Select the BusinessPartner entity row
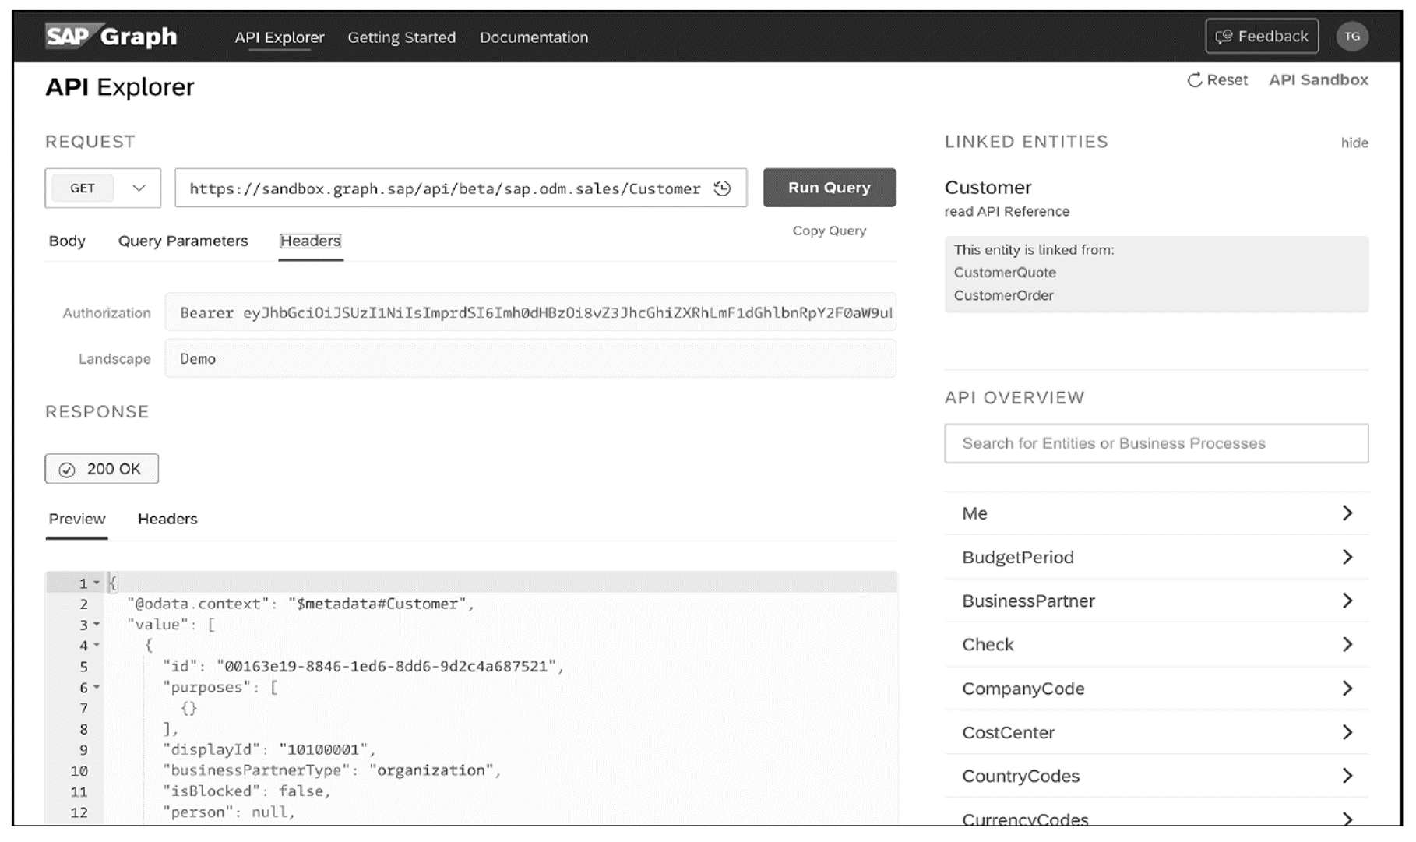Image resolution: width=1416 pixels, height=842 pixels. point(1157,601)
